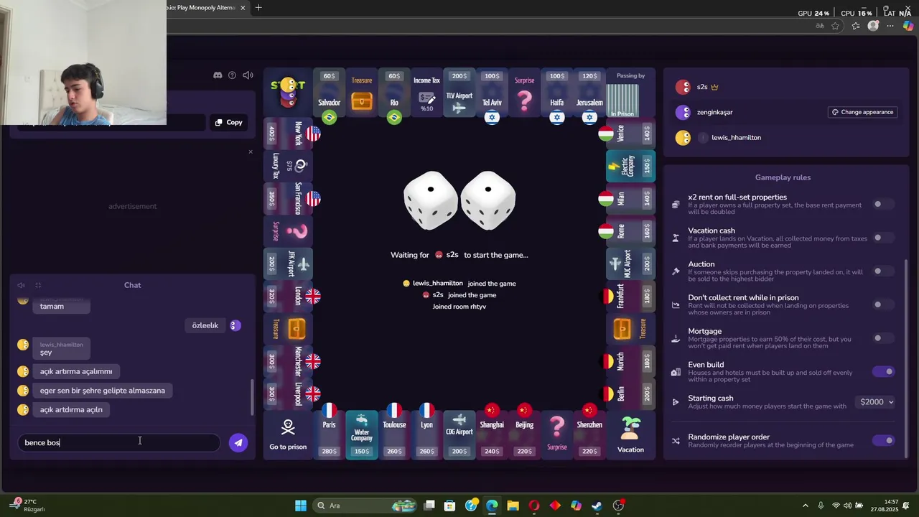Click the Water Company tile

(x=362, y=435)
